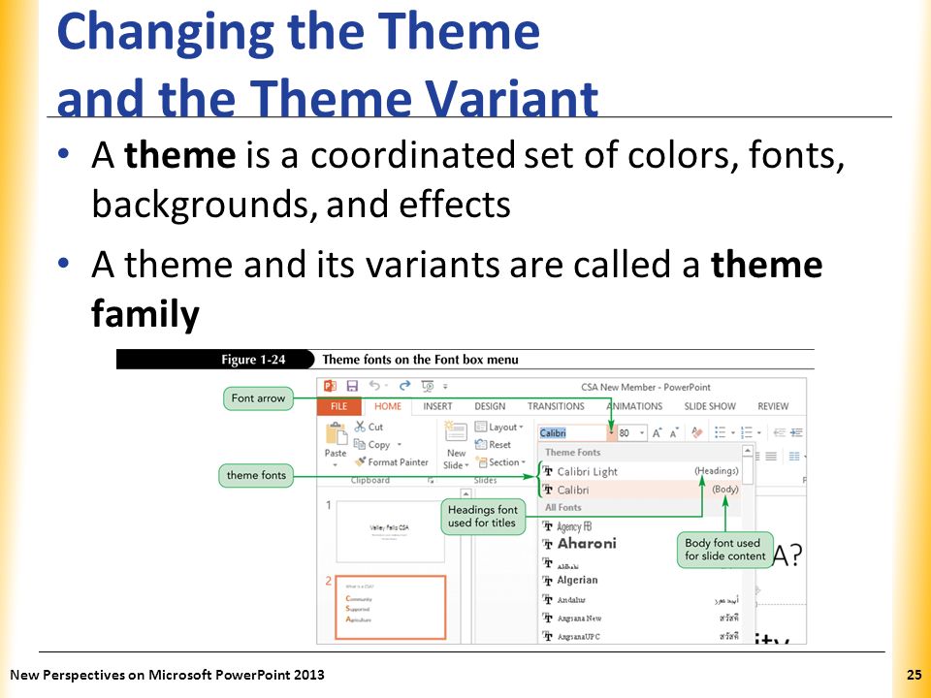Switch to the ANIMATIONS tab

coord(634,406)
